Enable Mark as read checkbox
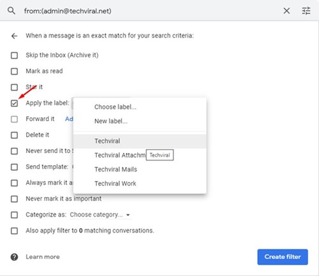Image resolution: width=319 pixels, height=276 pixels. (14, 71)
